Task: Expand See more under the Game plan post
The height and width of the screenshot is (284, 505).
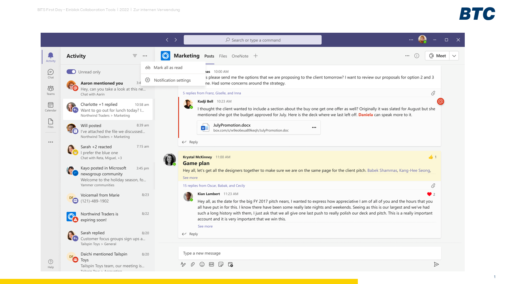Action: point(190,177)
